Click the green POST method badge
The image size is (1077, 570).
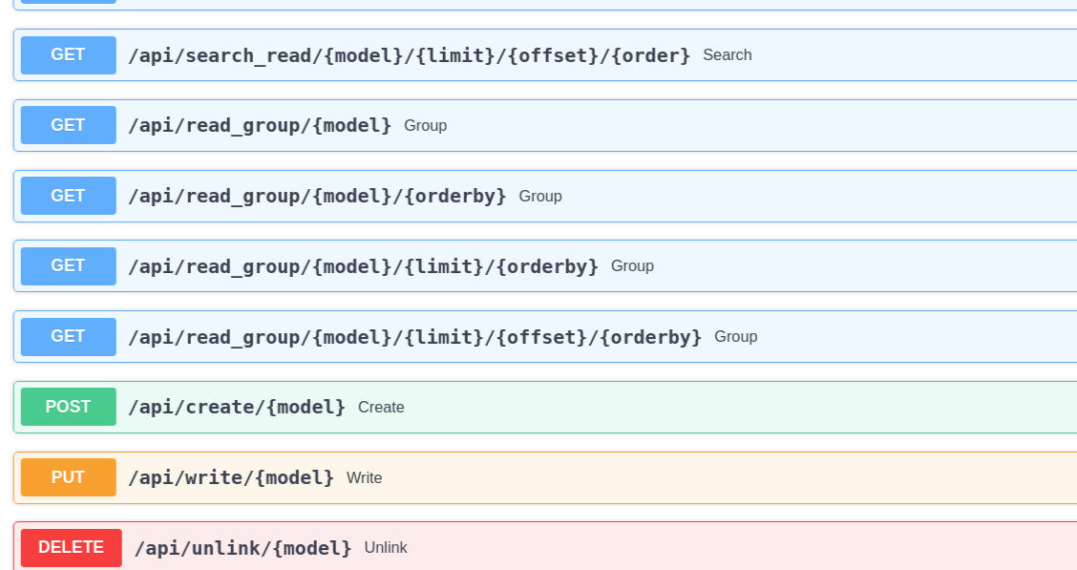[x=68, y=407]
